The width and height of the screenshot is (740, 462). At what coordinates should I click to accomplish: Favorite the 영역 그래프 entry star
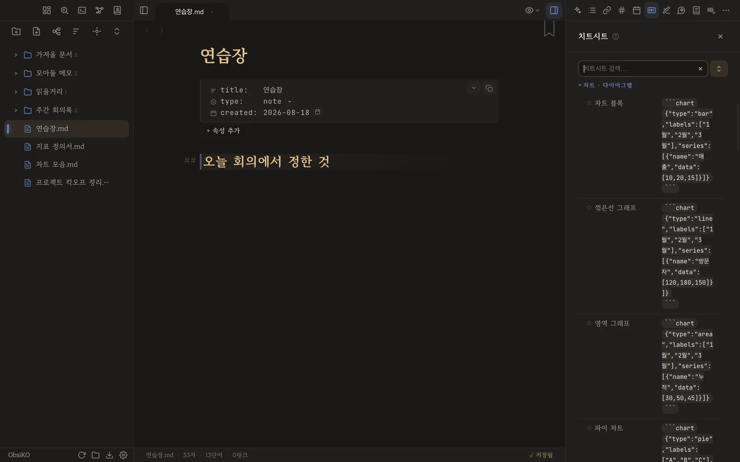click(x=589, y=323)
